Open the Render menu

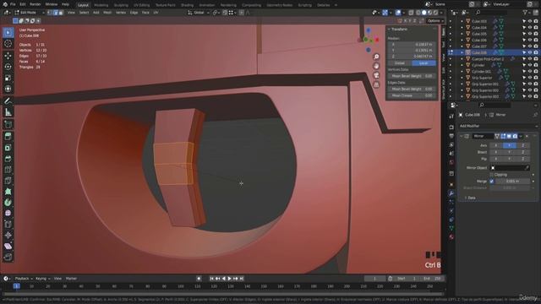click(x=36, y=4)
